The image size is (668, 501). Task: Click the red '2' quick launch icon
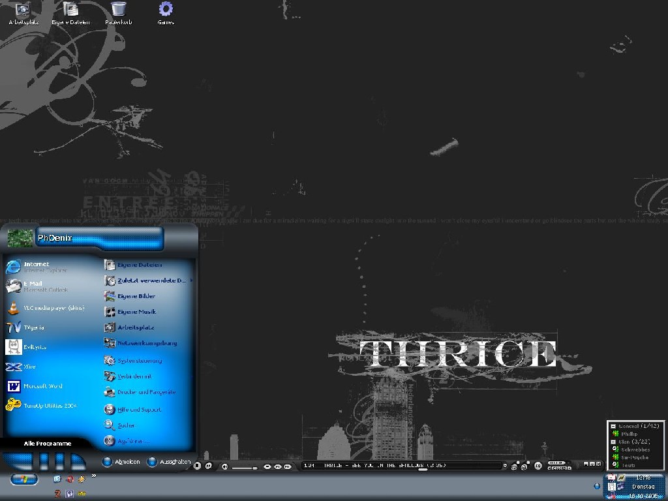[57, 494]
